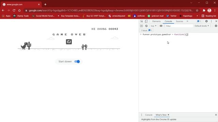Expand more DevTools tabs chevron
The height and width of the screenshot is (122, 218).
coord(187,21)
